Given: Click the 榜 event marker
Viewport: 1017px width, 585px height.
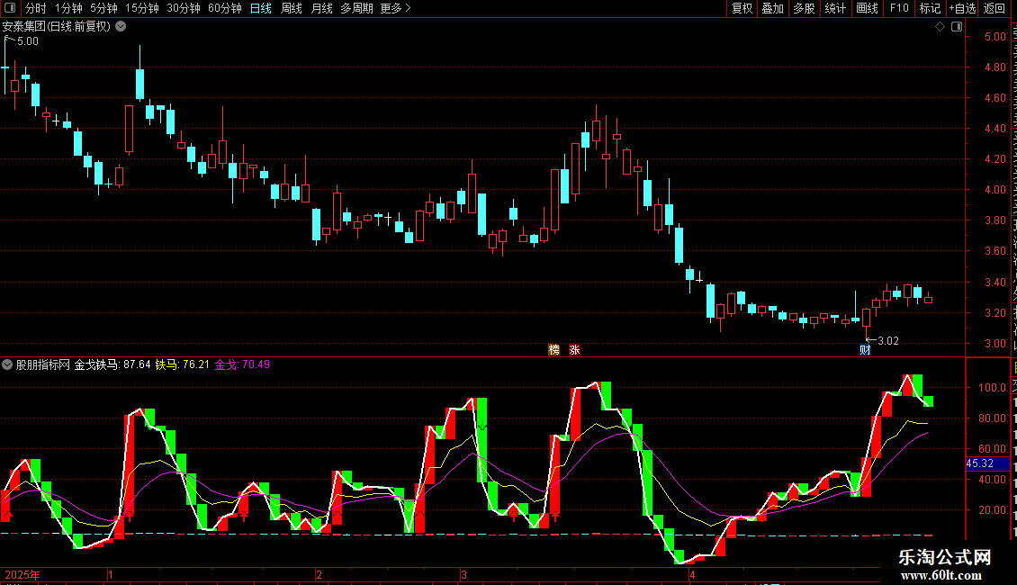Looking at the screenshot, I should click(x=553, y=349).
